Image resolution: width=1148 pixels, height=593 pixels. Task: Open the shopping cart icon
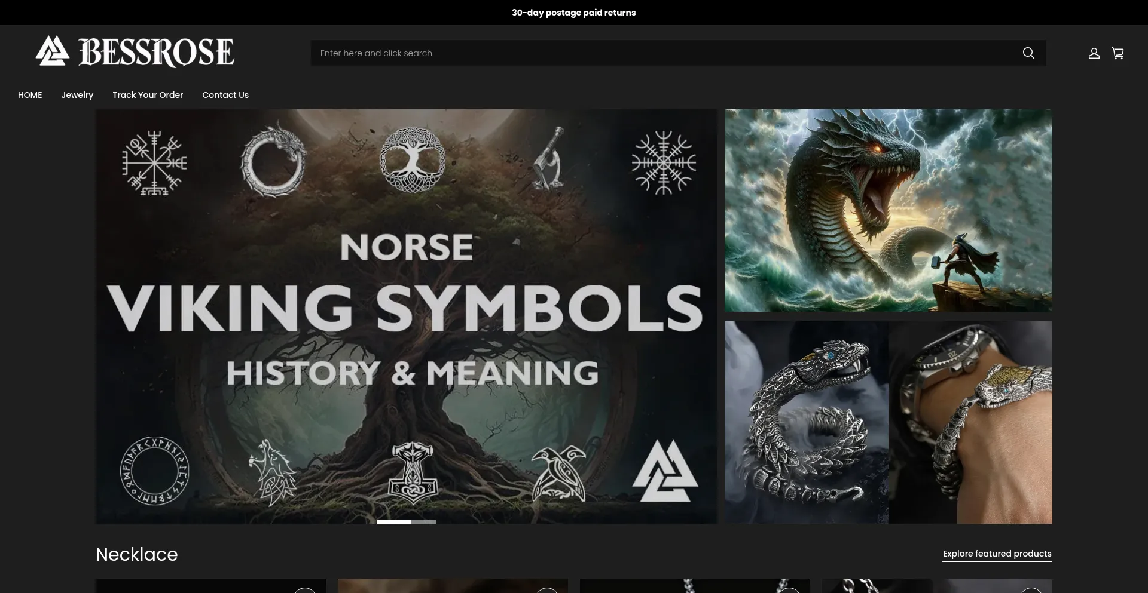tap(1118, 53)
